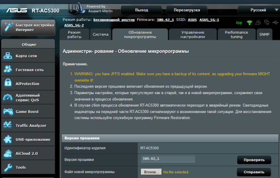
Task: Open the Русский language dropdown
Action: [258, 10]
